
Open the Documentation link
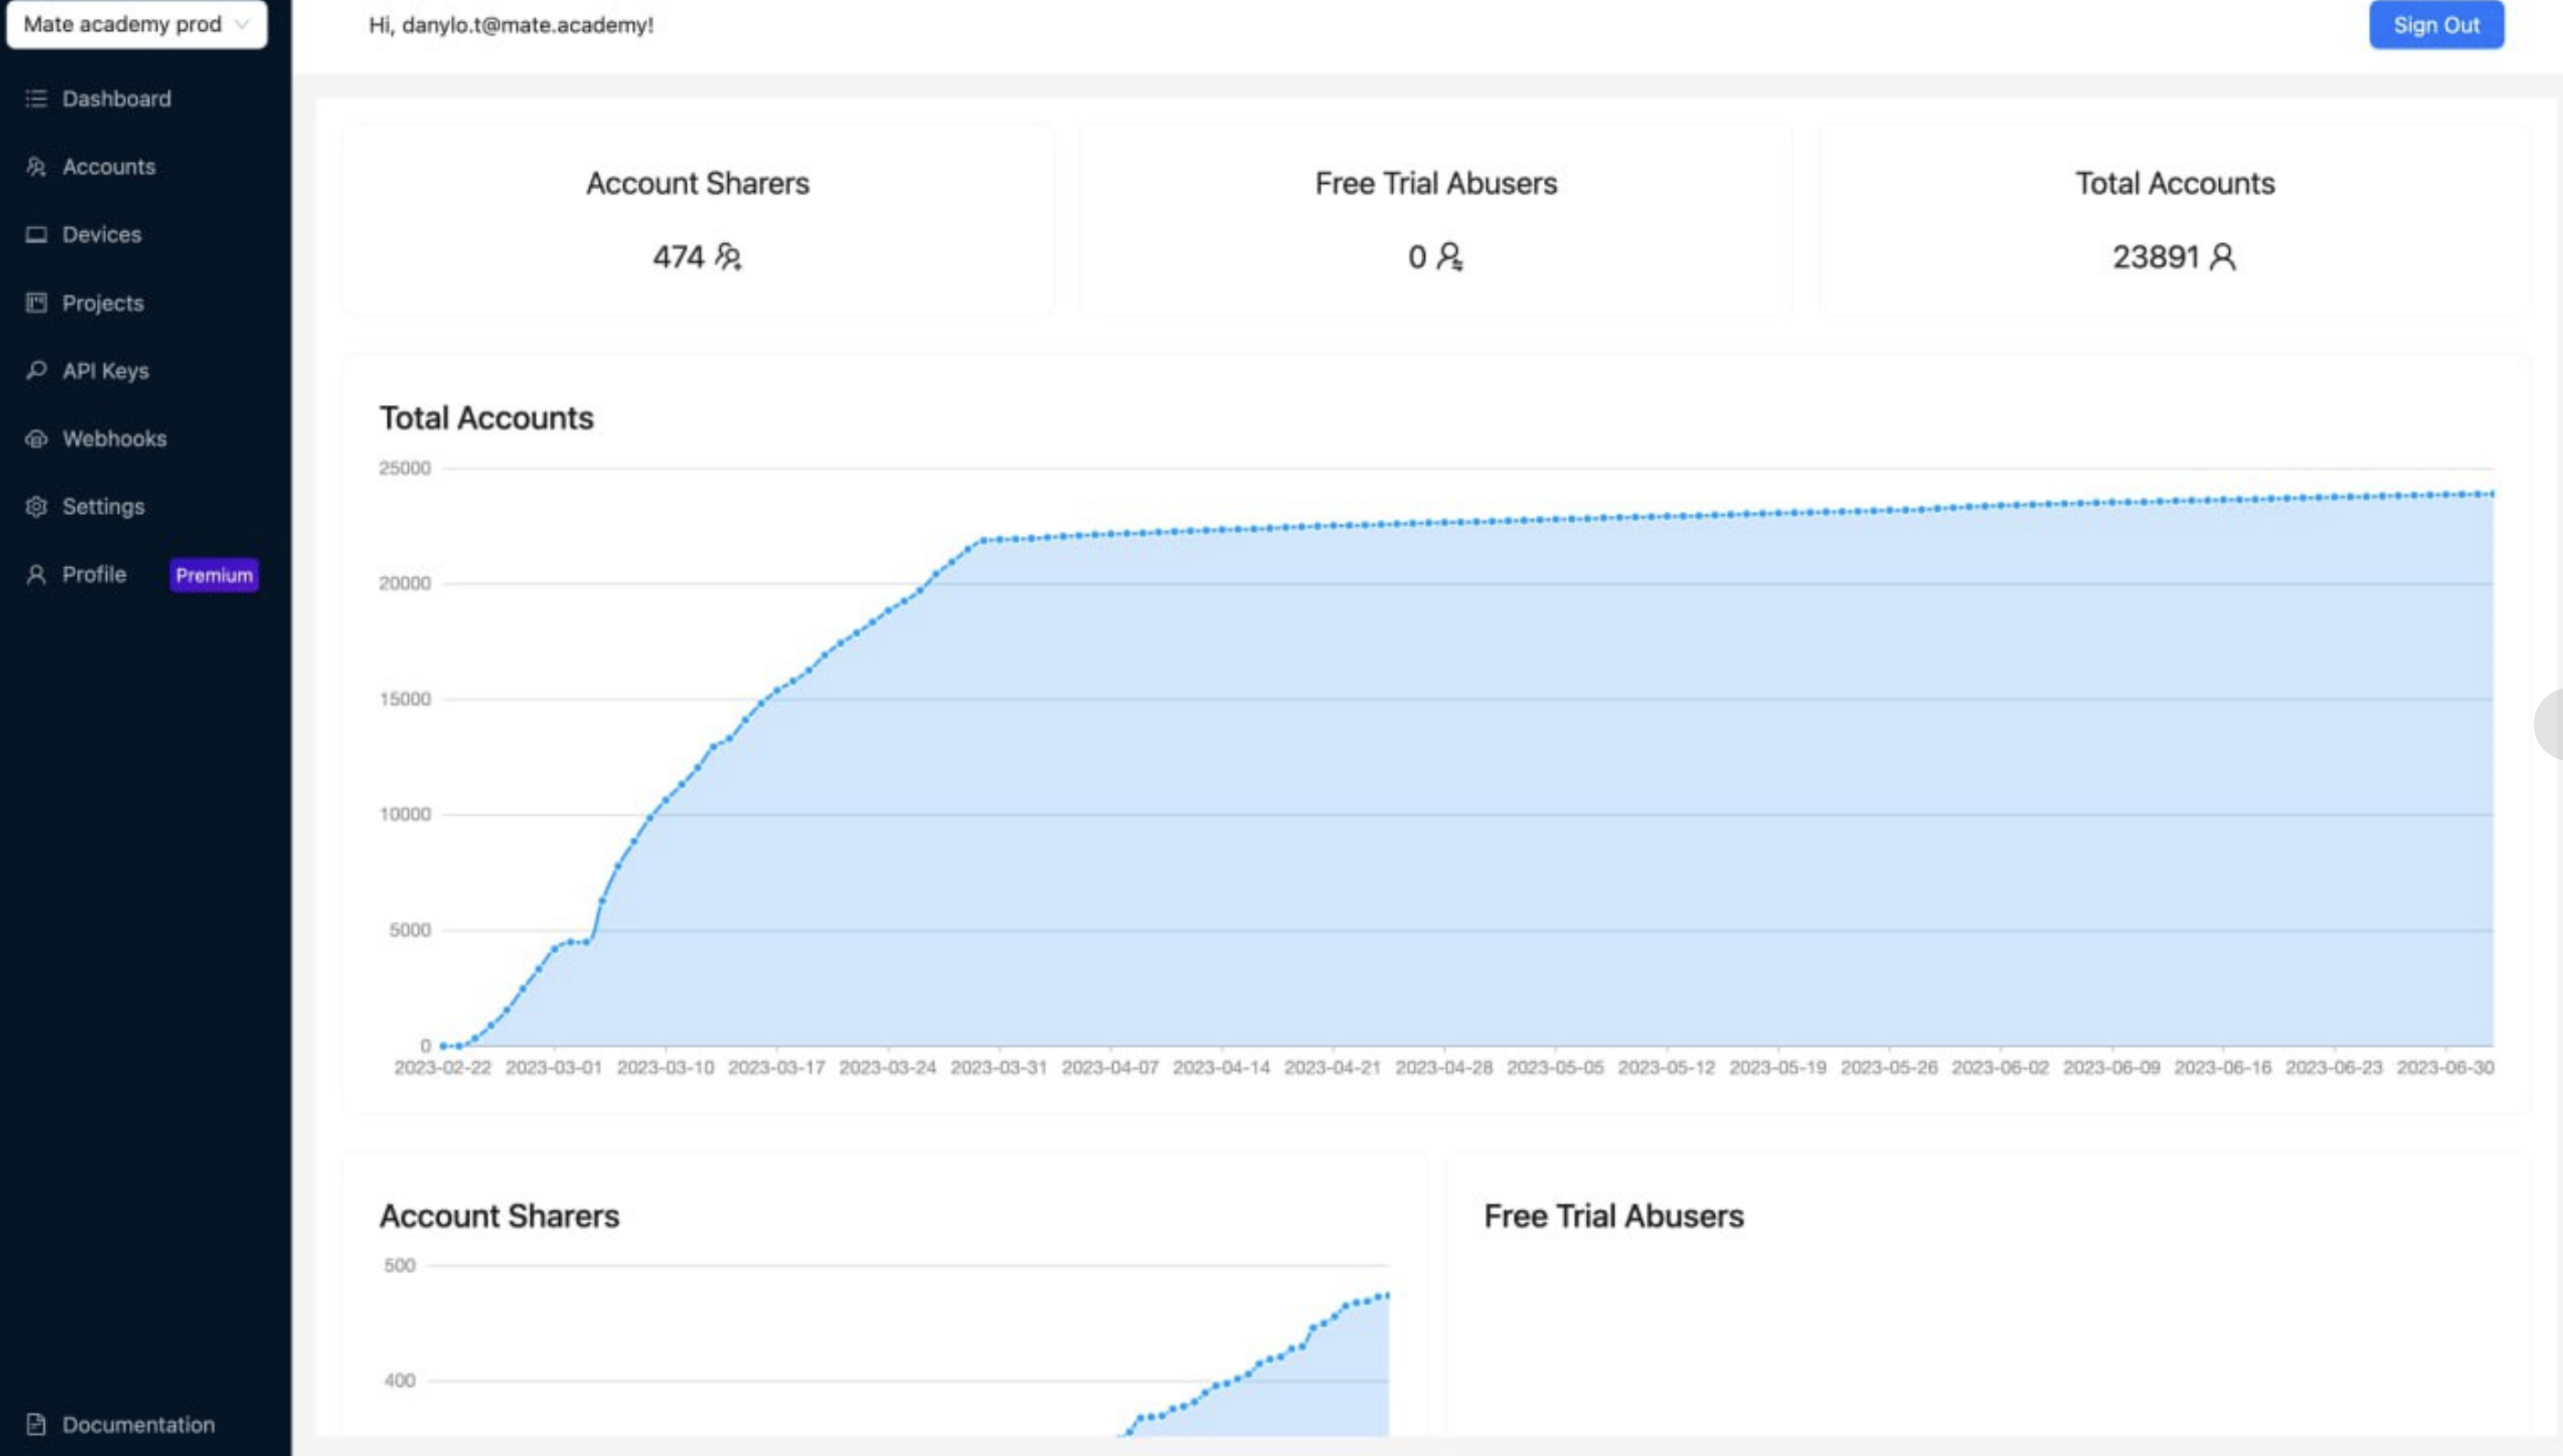coord(138,1424)
